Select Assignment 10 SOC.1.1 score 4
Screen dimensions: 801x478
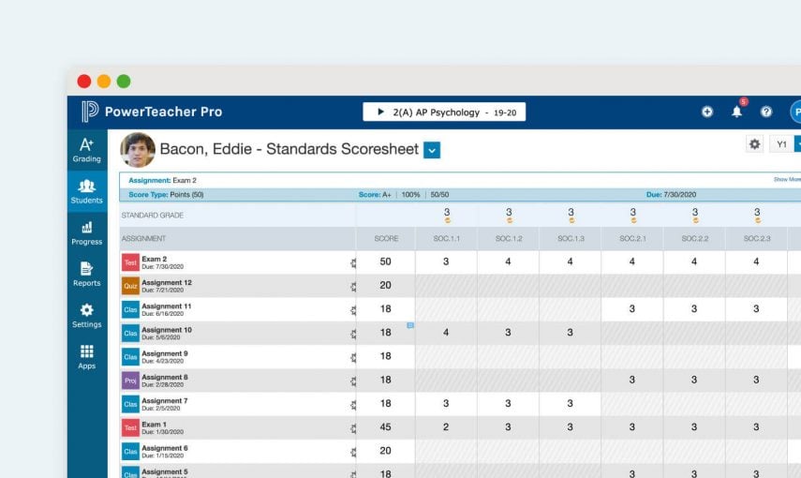pos(446,333)
